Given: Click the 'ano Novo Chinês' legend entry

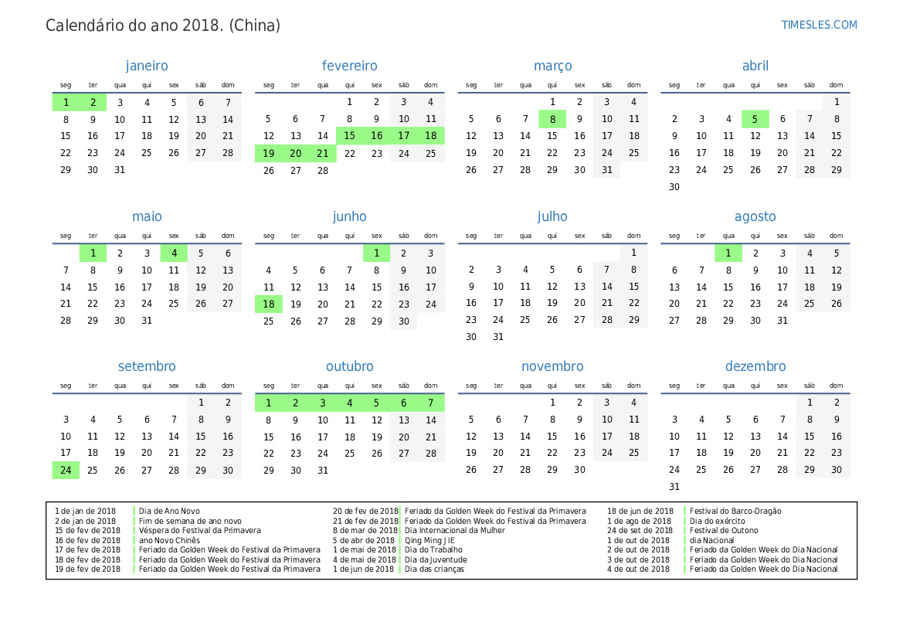Looking at the screenshot, I should pyautogui.click(x=169, y=540).
